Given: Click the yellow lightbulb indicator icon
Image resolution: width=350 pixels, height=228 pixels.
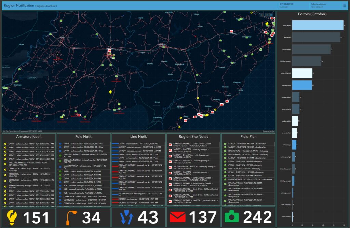Looking at the screenshot, I should 12,217.
